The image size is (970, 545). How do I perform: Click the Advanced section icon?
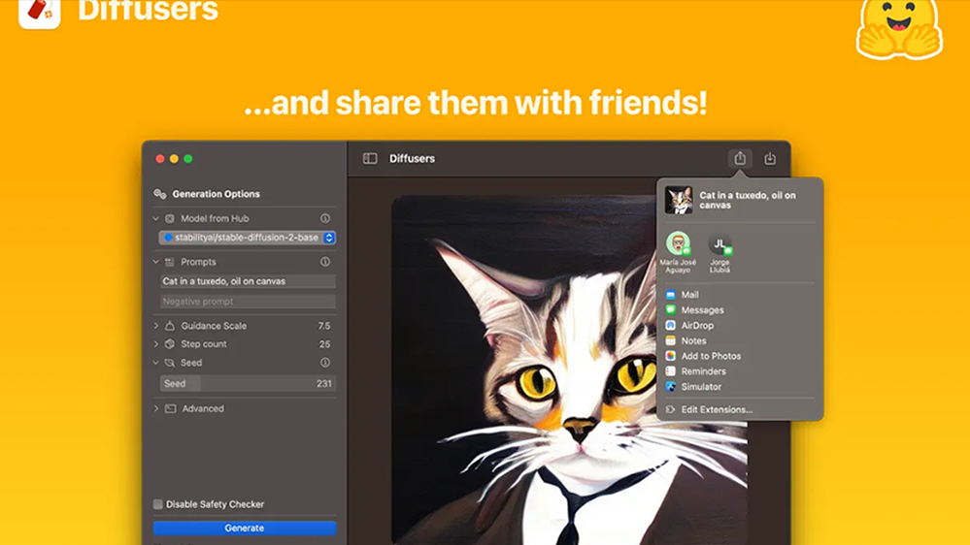[171, 408]
